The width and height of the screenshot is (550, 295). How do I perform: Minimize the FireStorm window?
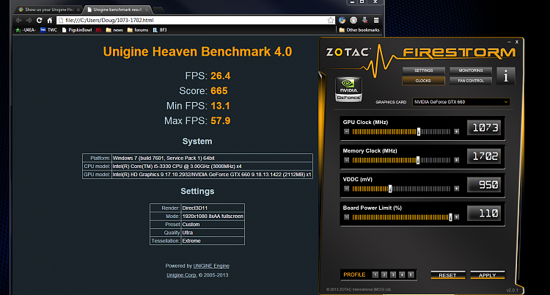tap(509, 42)
